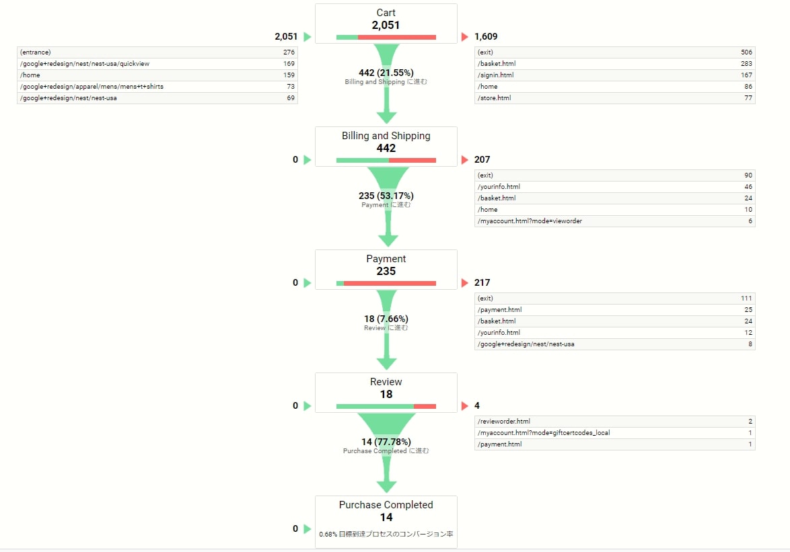Select the Payment funnel step box
This screenshot has width=790, height=552.
pos(386,270)
